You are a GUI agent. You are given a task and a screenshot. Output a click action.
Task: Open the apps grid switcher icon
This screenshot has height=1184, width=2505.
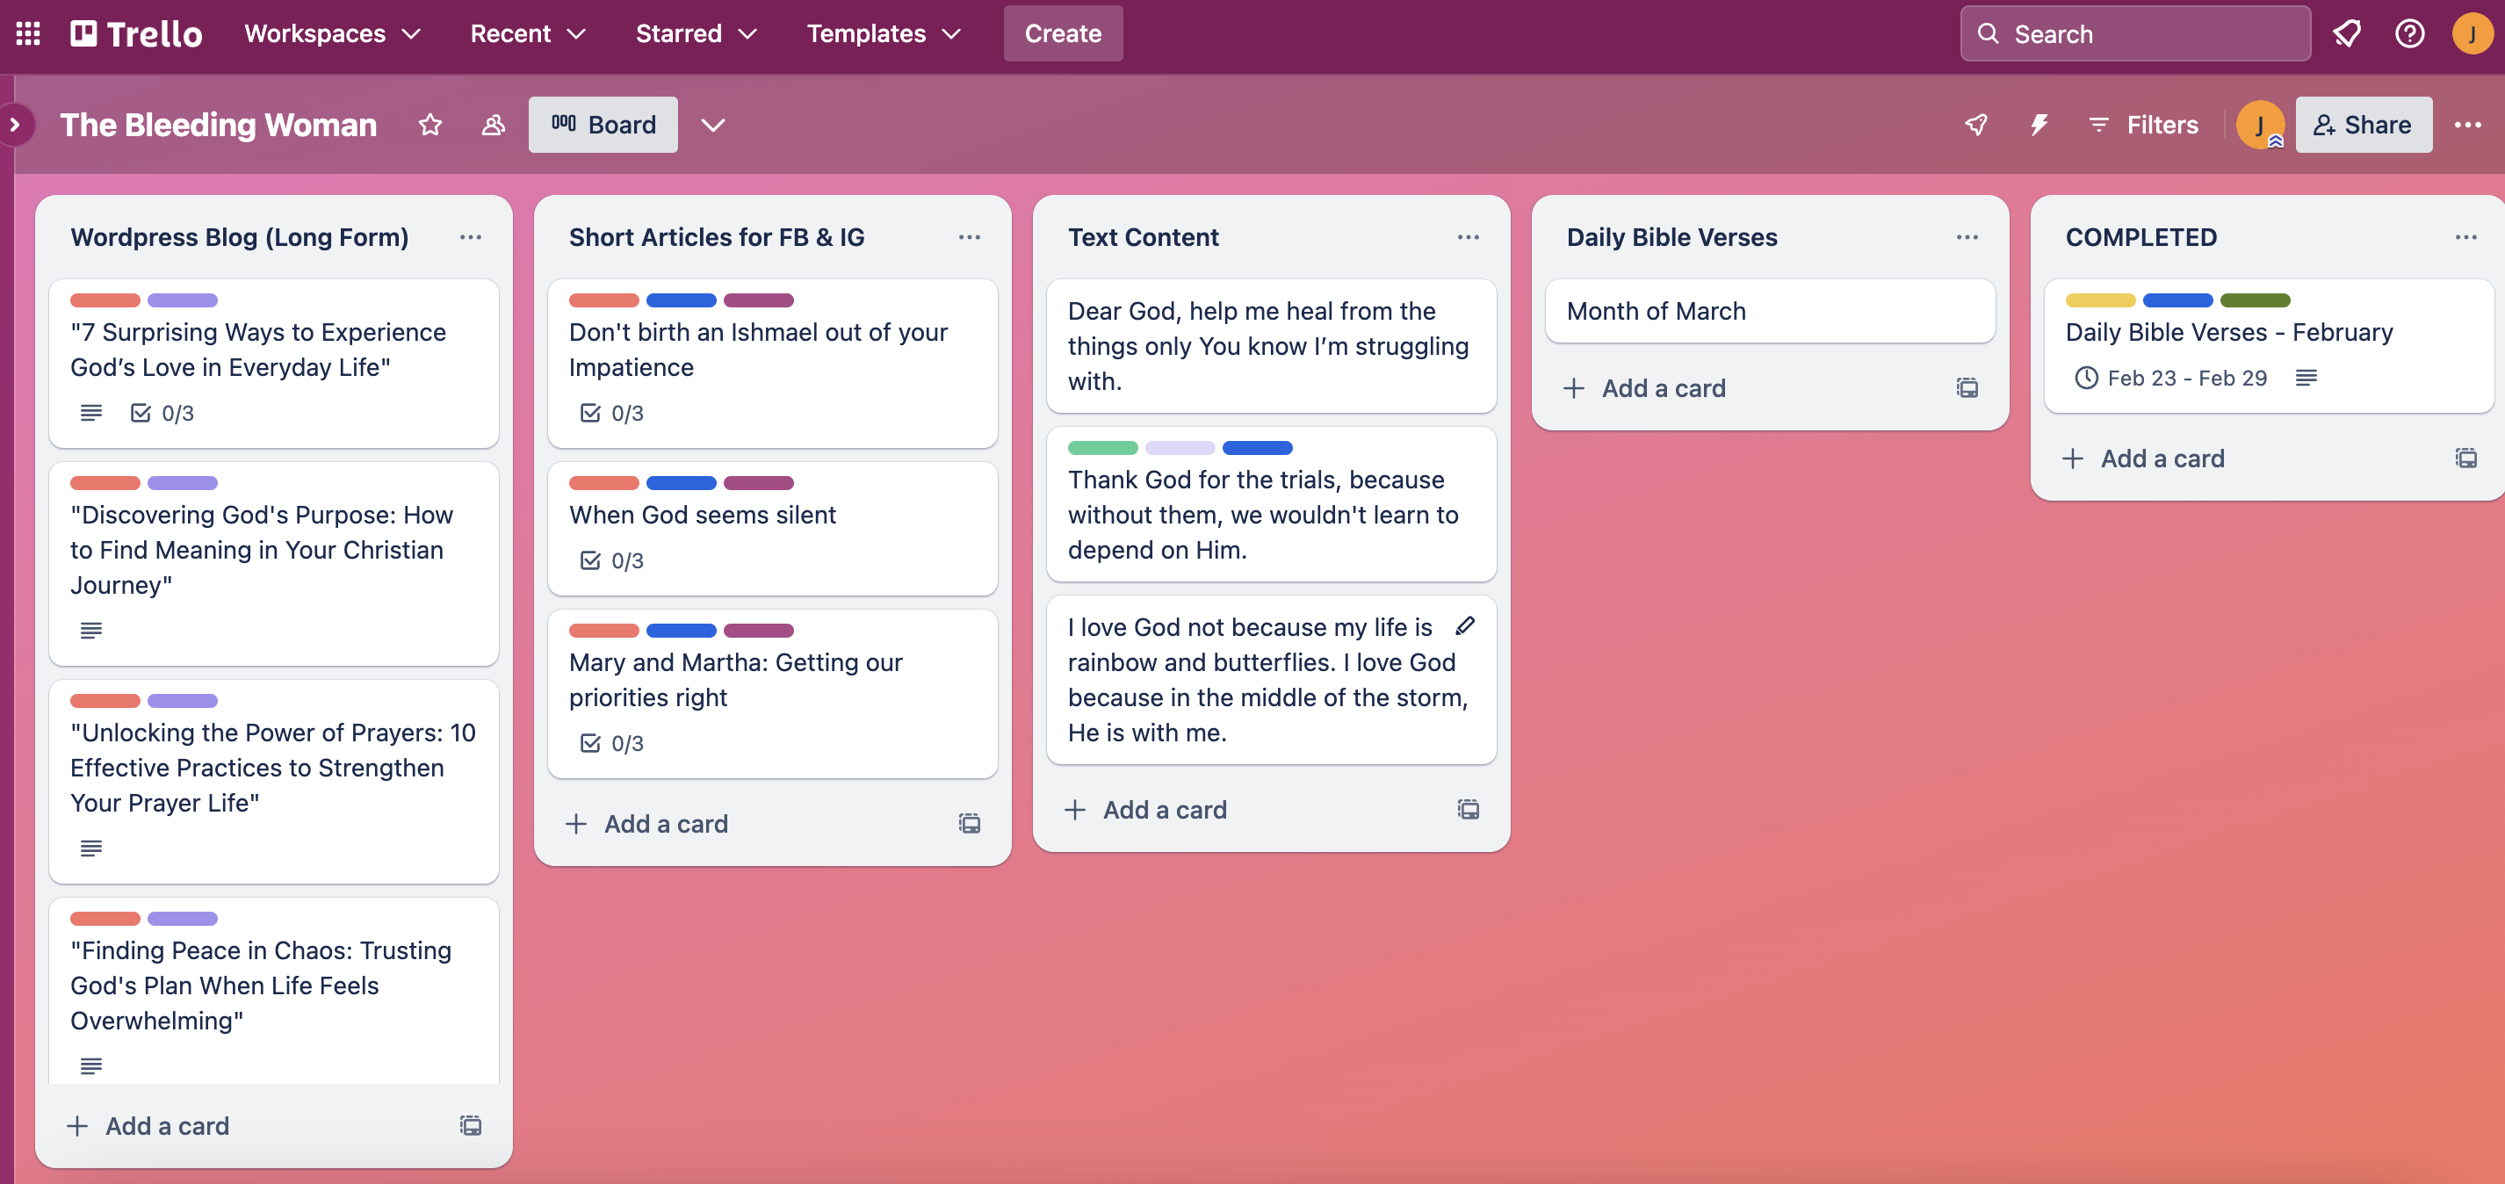pos(28,34)
